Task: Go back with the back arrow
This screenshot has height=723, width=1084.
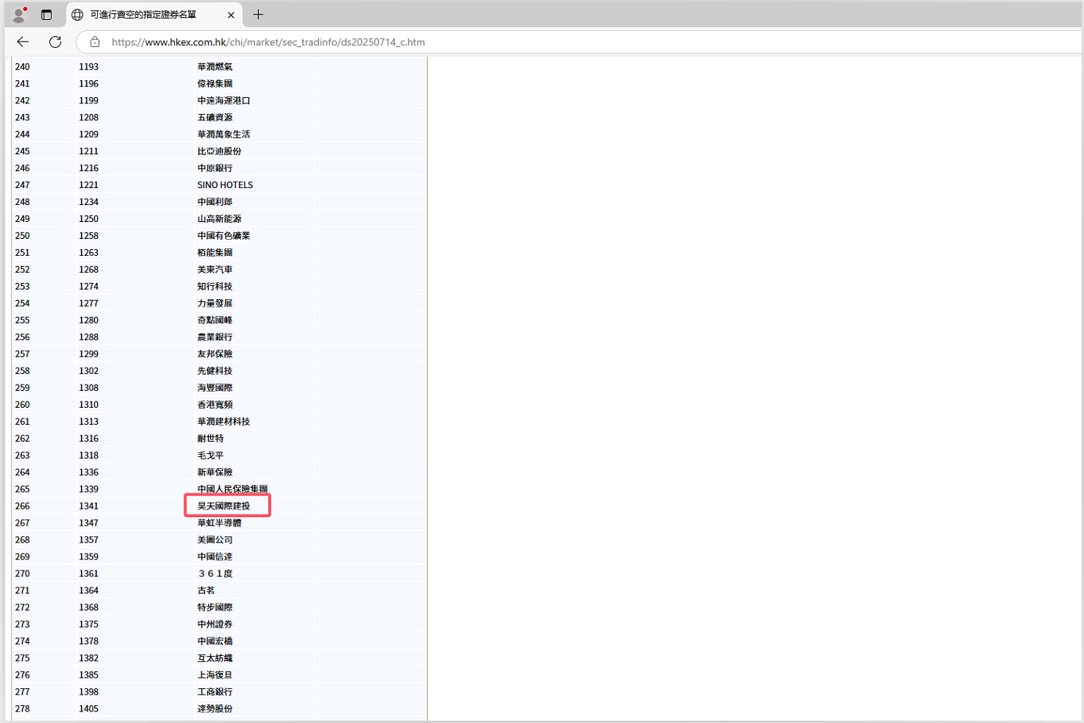Action: (23, 42)
